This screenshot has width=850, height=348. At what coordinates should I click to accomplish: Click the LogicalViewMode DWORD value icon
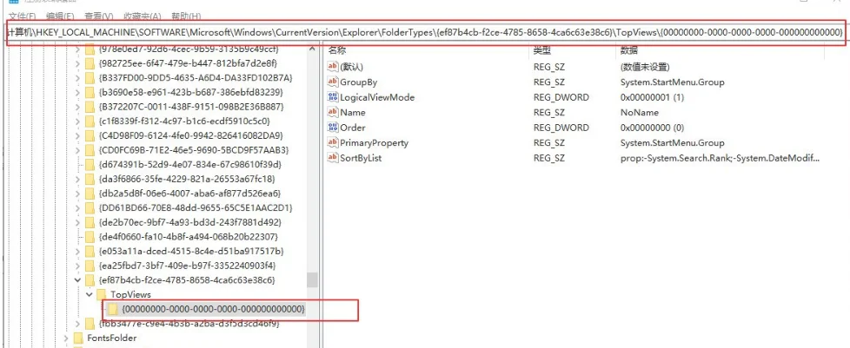coord(333,97)
